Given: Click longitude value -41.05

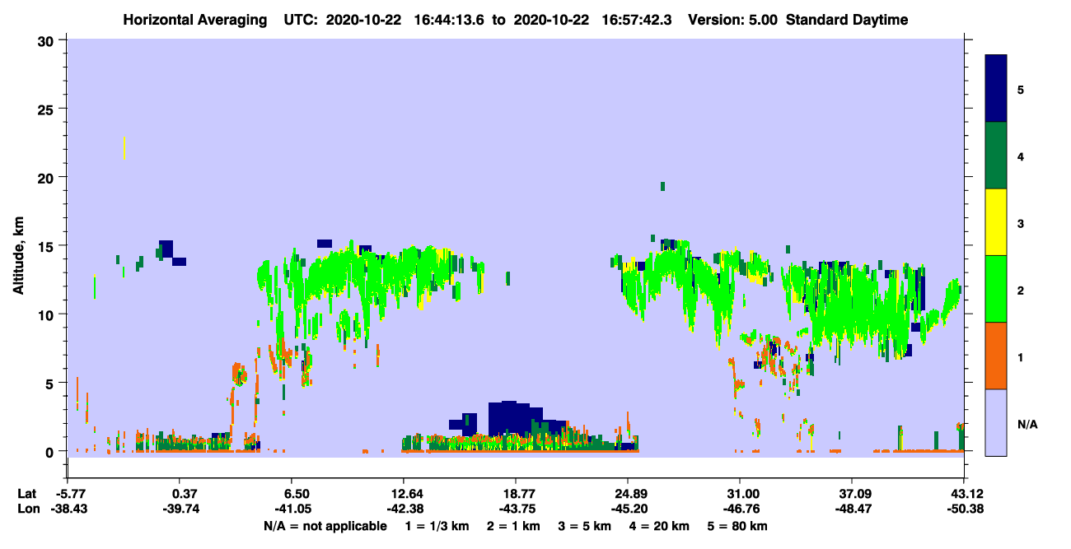Looking at the screenshot, I should pos(292,509).
